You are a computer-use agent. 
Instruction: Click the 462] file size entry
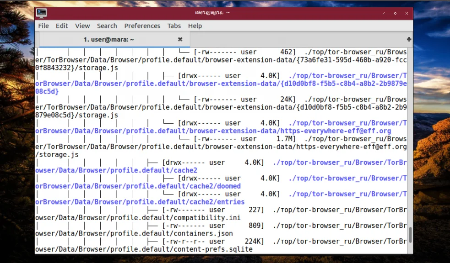(x=288, y=52)
